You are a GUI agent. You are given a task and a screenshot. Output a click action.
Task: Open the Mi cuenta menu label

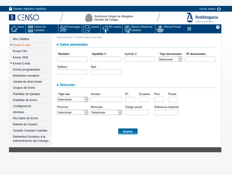pos(115,27)
